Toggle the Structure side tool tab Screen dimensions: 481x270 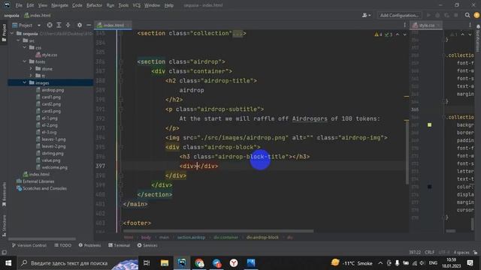tap(4, 226)
